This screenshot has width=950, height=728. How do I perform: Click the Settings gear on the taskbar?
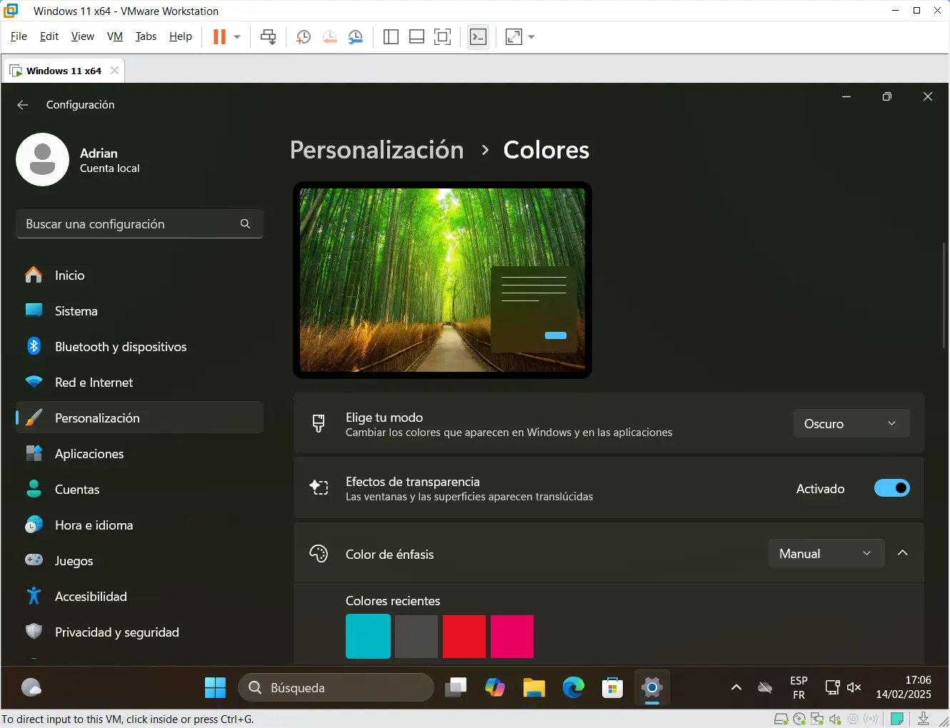[x=652, y=688]
